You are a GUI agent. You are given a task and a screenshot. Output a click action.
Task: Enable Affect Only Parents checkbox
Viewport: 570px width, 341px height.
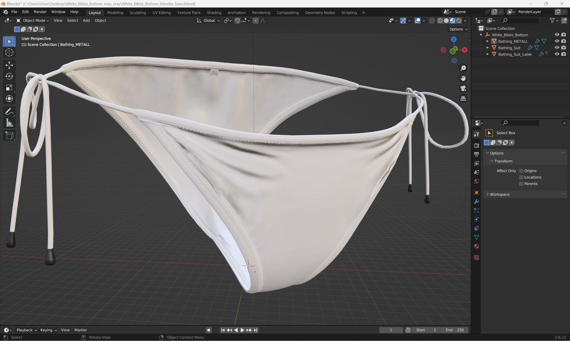[x=521, y=184]
